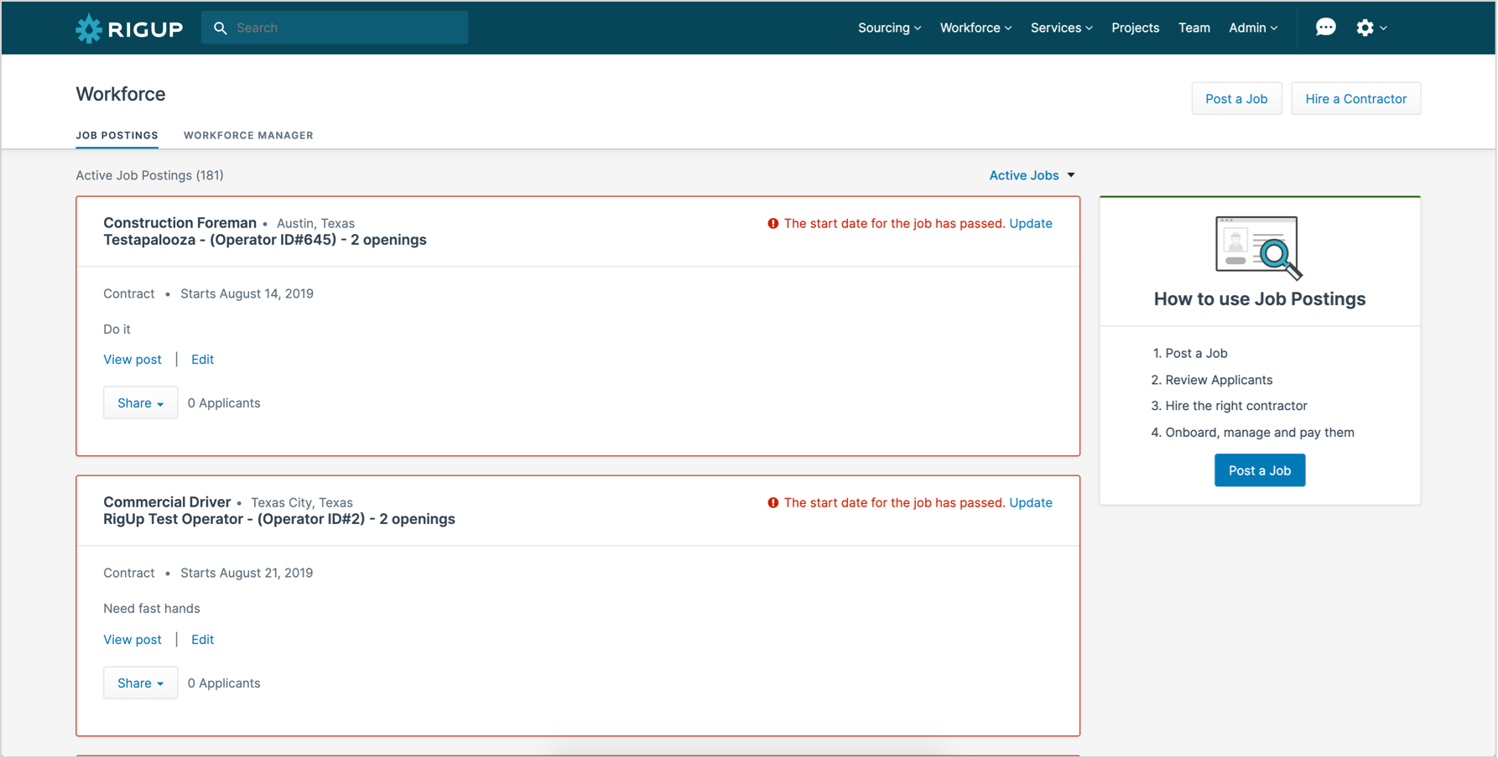Click the Commercial Driver warning icon
The image size is (1498, 758).
click(772, 502)
